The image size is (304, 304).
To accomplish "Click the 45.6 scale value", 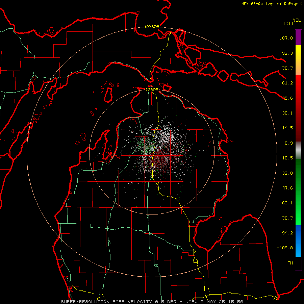I will point(287,98).
